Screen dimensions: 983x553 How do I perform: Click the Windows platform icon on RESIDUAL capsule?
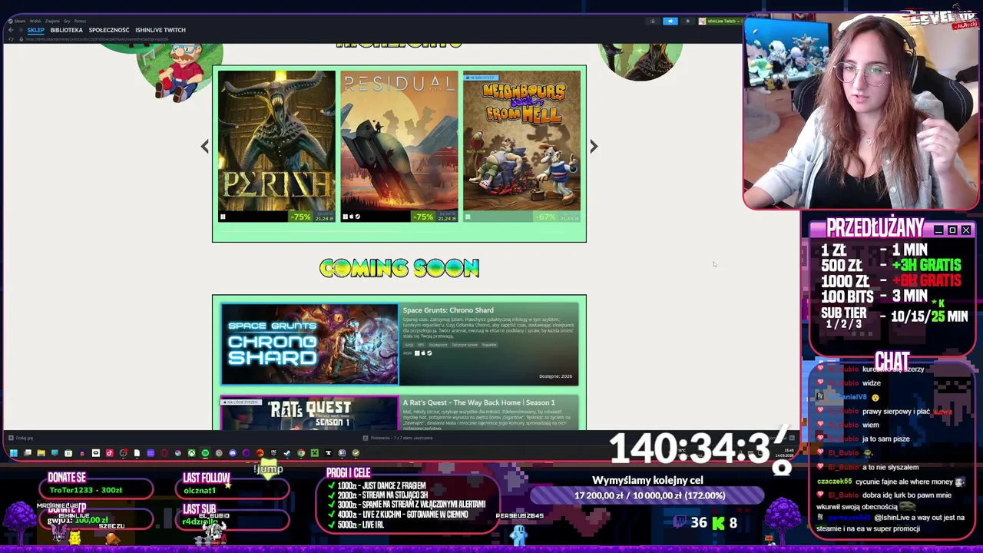(x=346, y=217)
